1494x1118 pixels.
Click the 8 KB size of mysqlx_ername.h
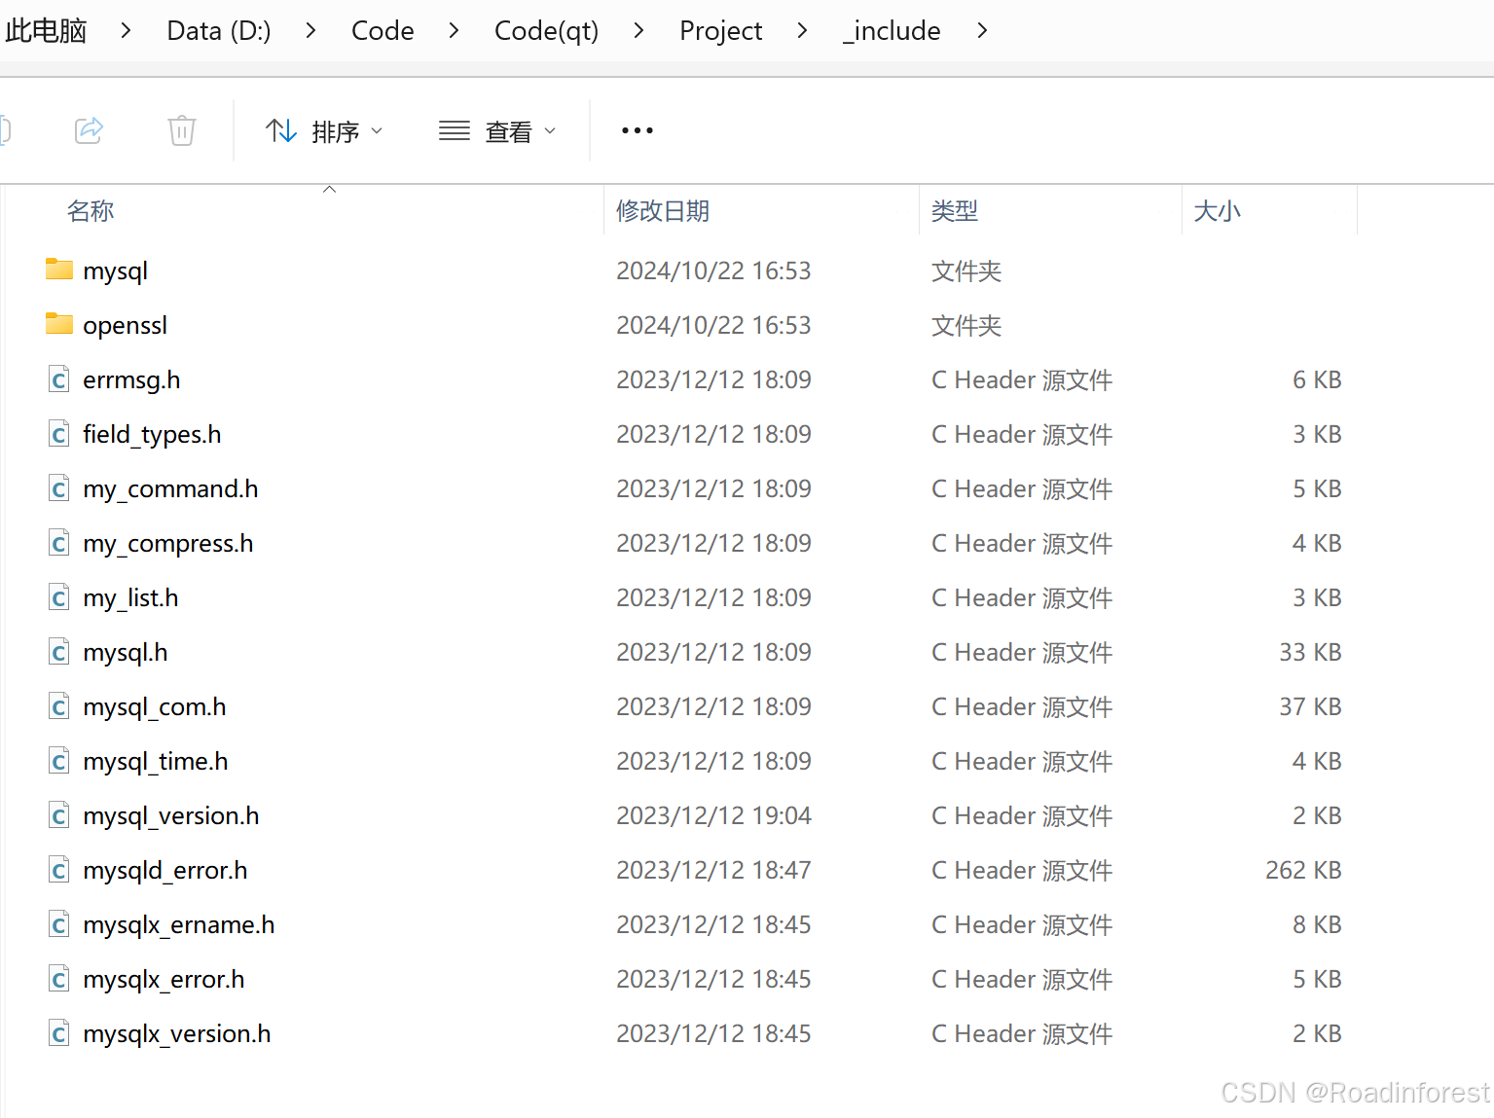[1317, 924]
